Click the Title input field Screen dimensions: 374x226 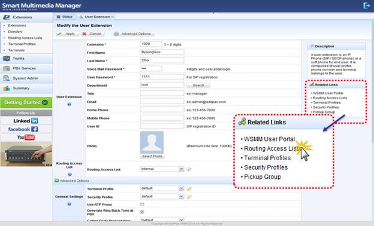[162, 93]
